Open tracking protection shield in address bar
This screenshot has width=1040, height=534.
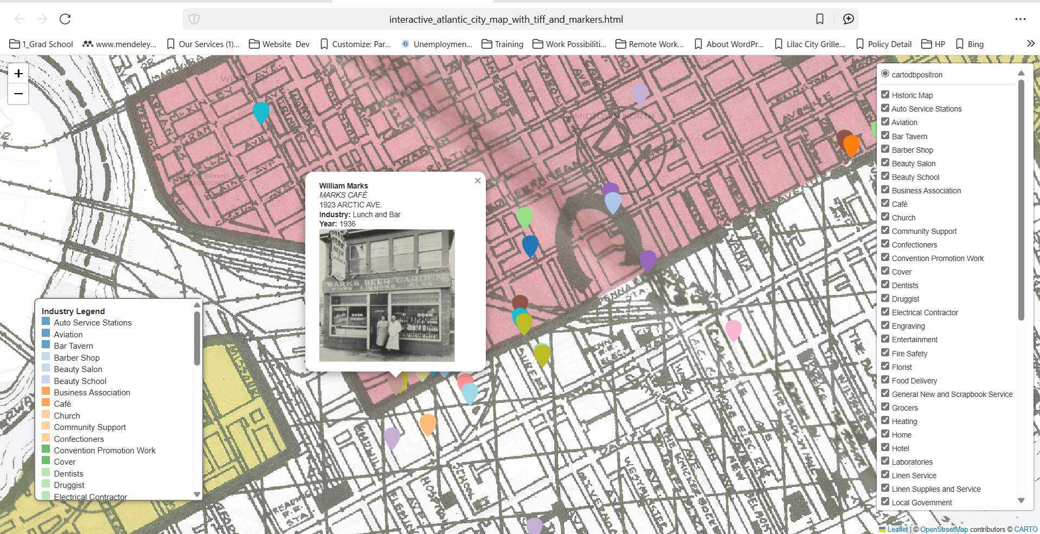[x=194, y=19]
